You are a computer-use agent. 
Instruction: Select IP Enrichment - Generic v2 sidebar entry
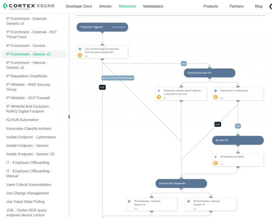click(x=34, y=54)
